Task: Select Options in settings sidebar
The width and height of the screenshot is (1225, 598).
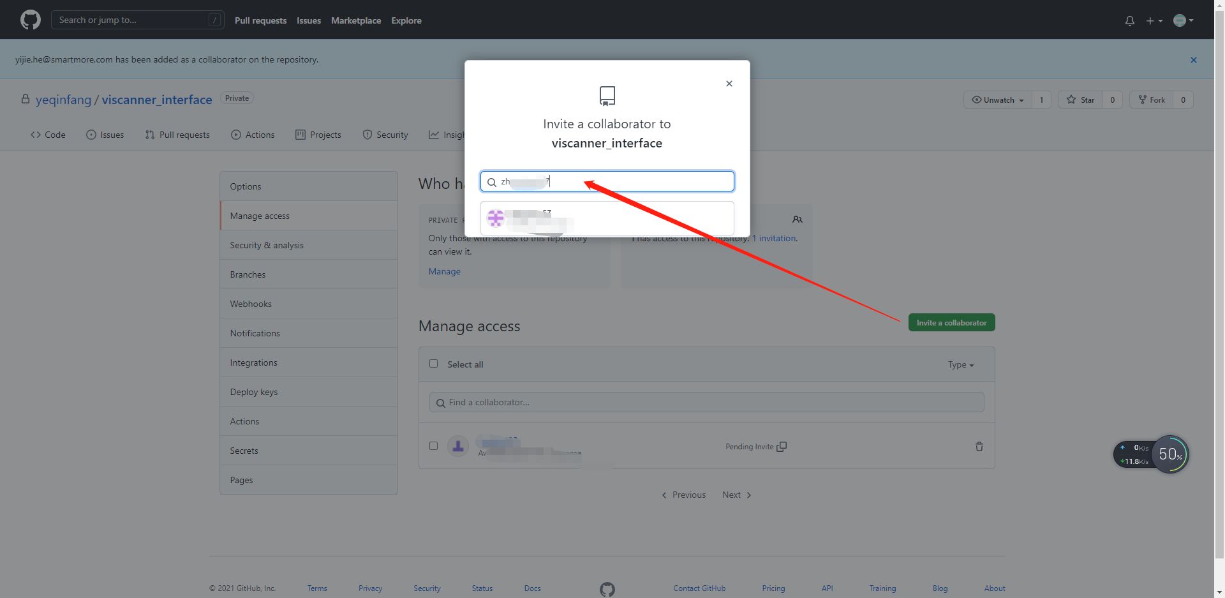Action: pyautogui.click(x=309, y=186)
